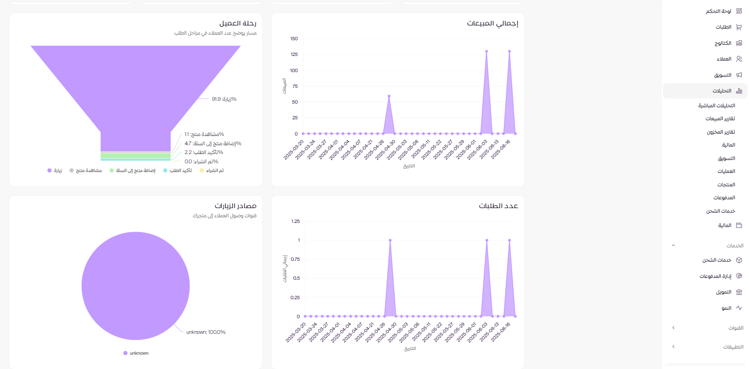Image resolution: width=749 pixels, height=369 pixels.
Task: Click the wallet icon beside المالية
Action: click(739, 226)
